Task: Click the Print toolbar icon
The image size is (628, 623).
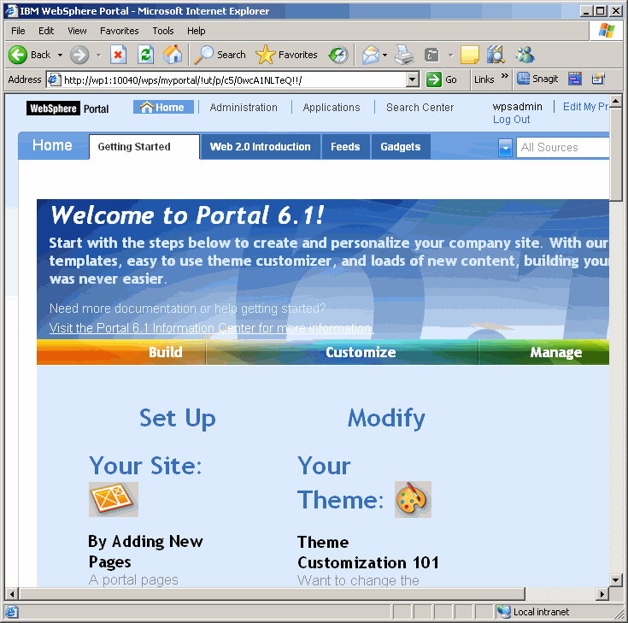Action: pos(404,55)
